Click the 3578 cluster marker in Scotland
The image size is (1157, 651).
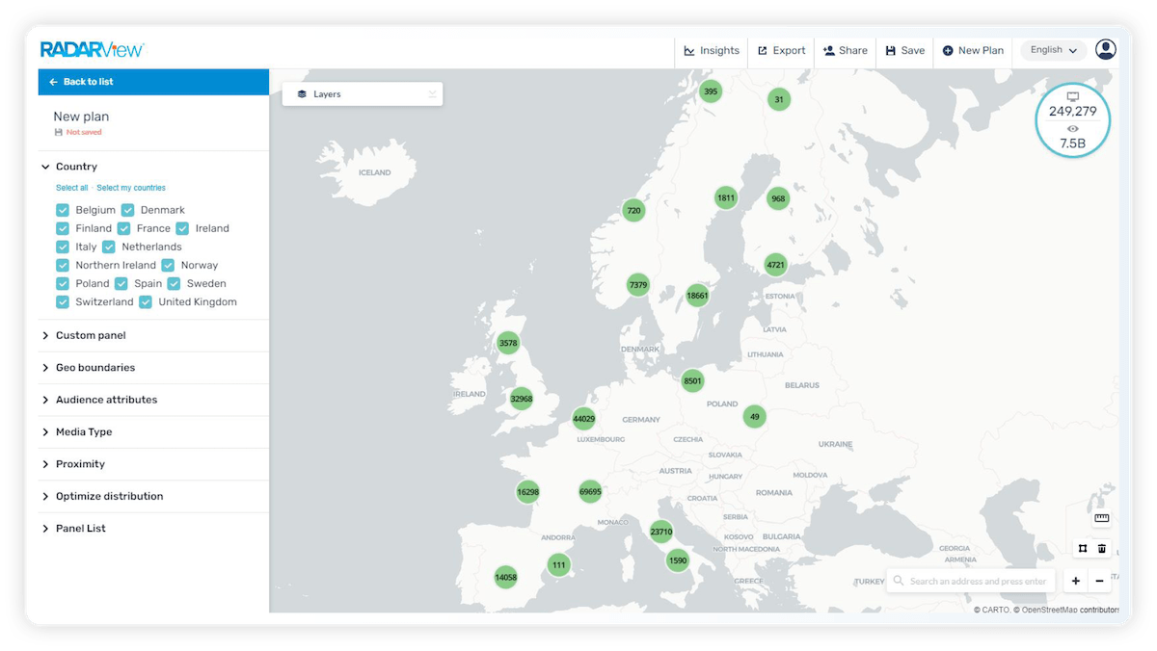[508, 343]
